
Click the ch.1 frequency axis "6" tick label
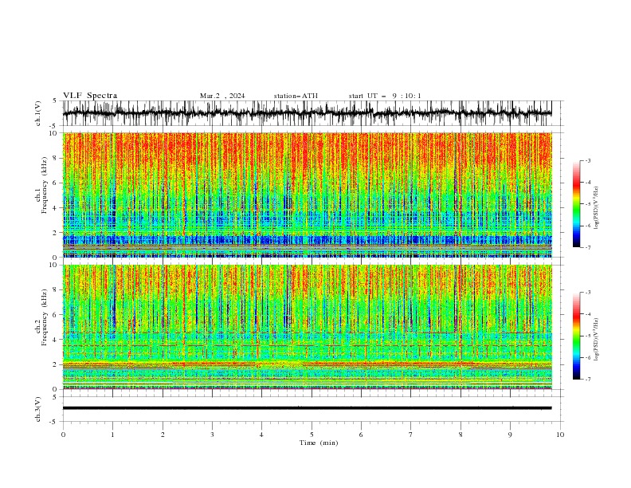click(55, 183)
